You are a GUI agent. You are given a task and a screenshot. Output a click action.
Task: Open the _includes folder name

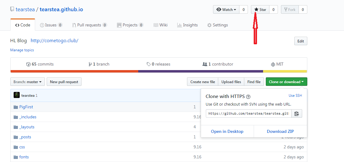point(28,117)
